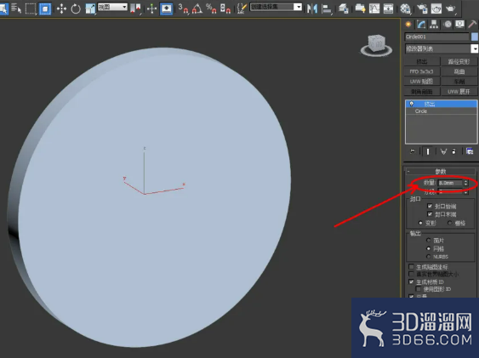Toggle the 封口始端 checkbox
Viewport: 479px width, 358px height.
pos(430,206)
